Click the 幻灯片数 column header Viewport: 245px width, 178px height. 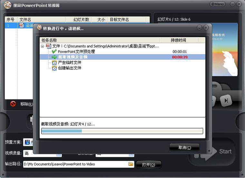(x=79, y=20)
